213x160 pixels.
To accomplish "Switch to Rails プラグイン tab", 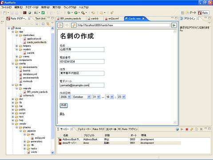I will (130, 129).
